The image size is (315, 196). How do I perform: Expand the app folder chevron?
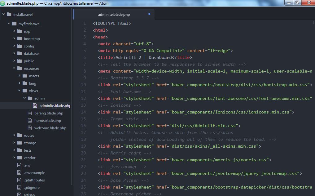pos(14,31)
